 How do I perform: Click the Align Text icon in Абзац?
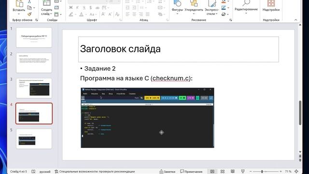pyautogui.click(x=160, y=8)
